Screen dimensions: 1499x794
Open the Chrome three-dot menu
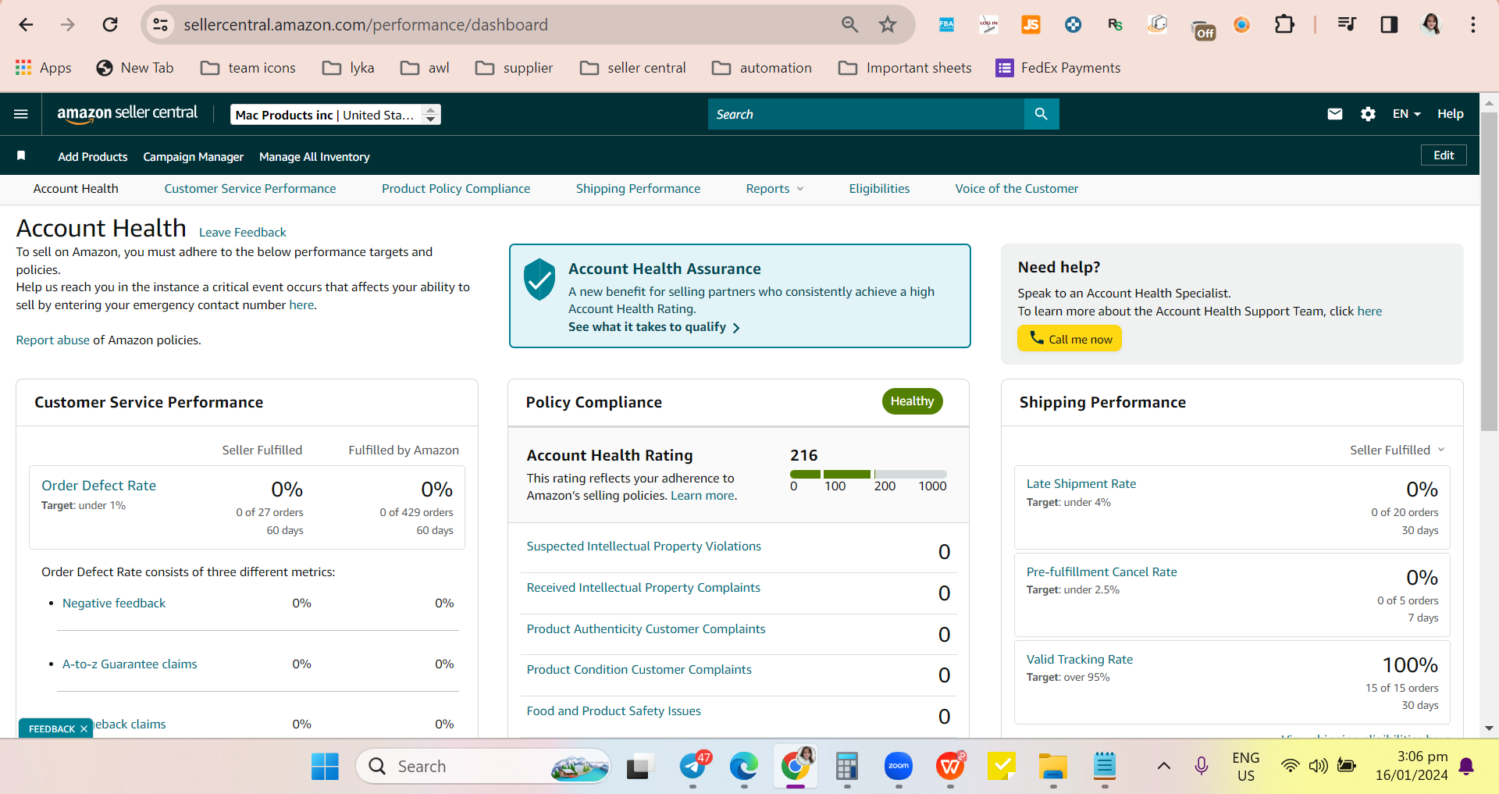[1473, 25]
